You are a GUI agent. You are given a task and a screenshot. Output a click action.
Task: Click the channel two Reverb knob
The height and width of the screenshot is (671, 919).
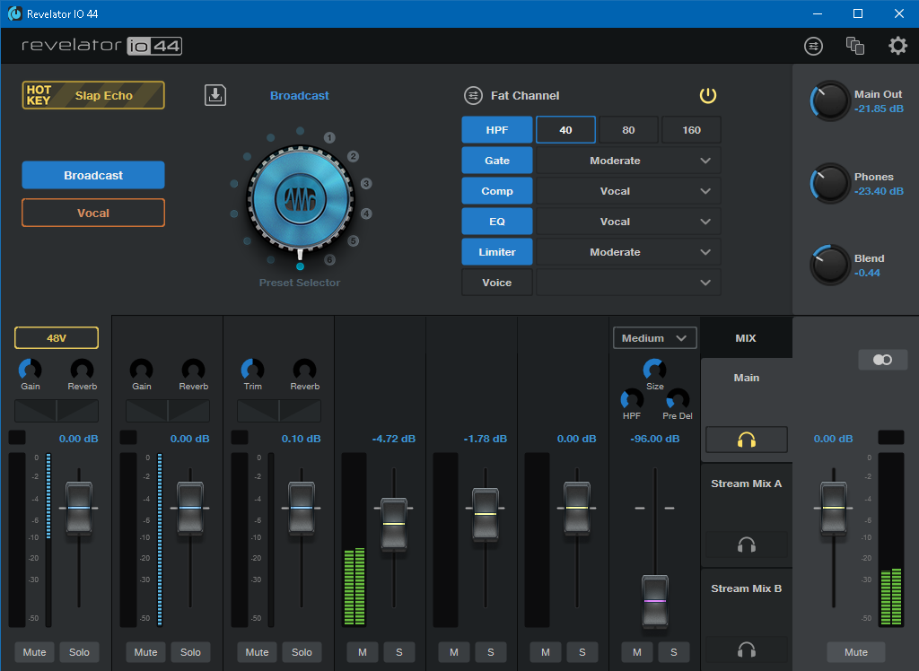click(x=194, y=370)
